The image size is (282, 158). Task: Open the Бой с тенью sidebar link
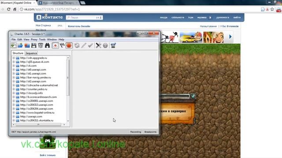(48, 155)
